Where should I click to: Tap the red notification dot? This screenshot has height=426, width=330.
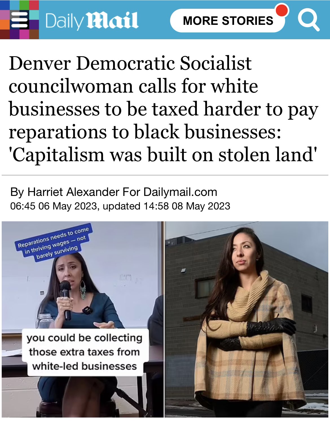(282, 10)
